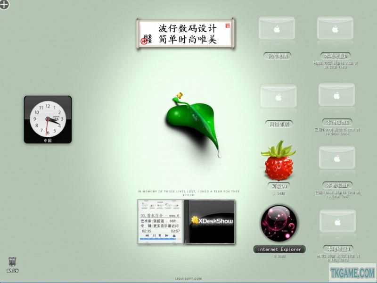Click the 我的电脑 label button
The image size is (377, 283).
278,56
